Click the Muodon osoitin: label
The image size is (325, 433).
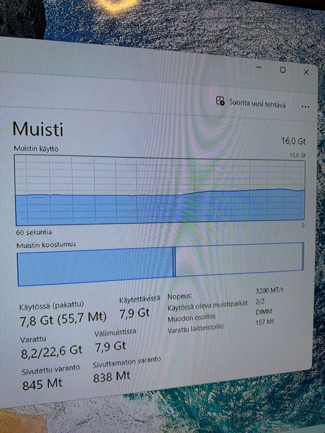pyautogui.click(x=192, y=318)
